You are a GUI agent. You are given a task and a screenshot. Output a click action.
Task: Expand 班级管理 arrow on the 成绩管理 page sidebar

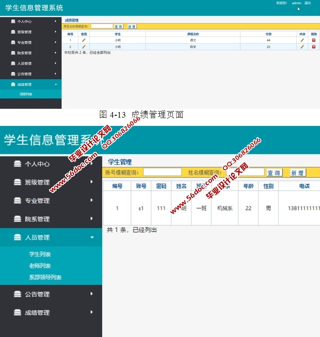(x=56, y=31)
